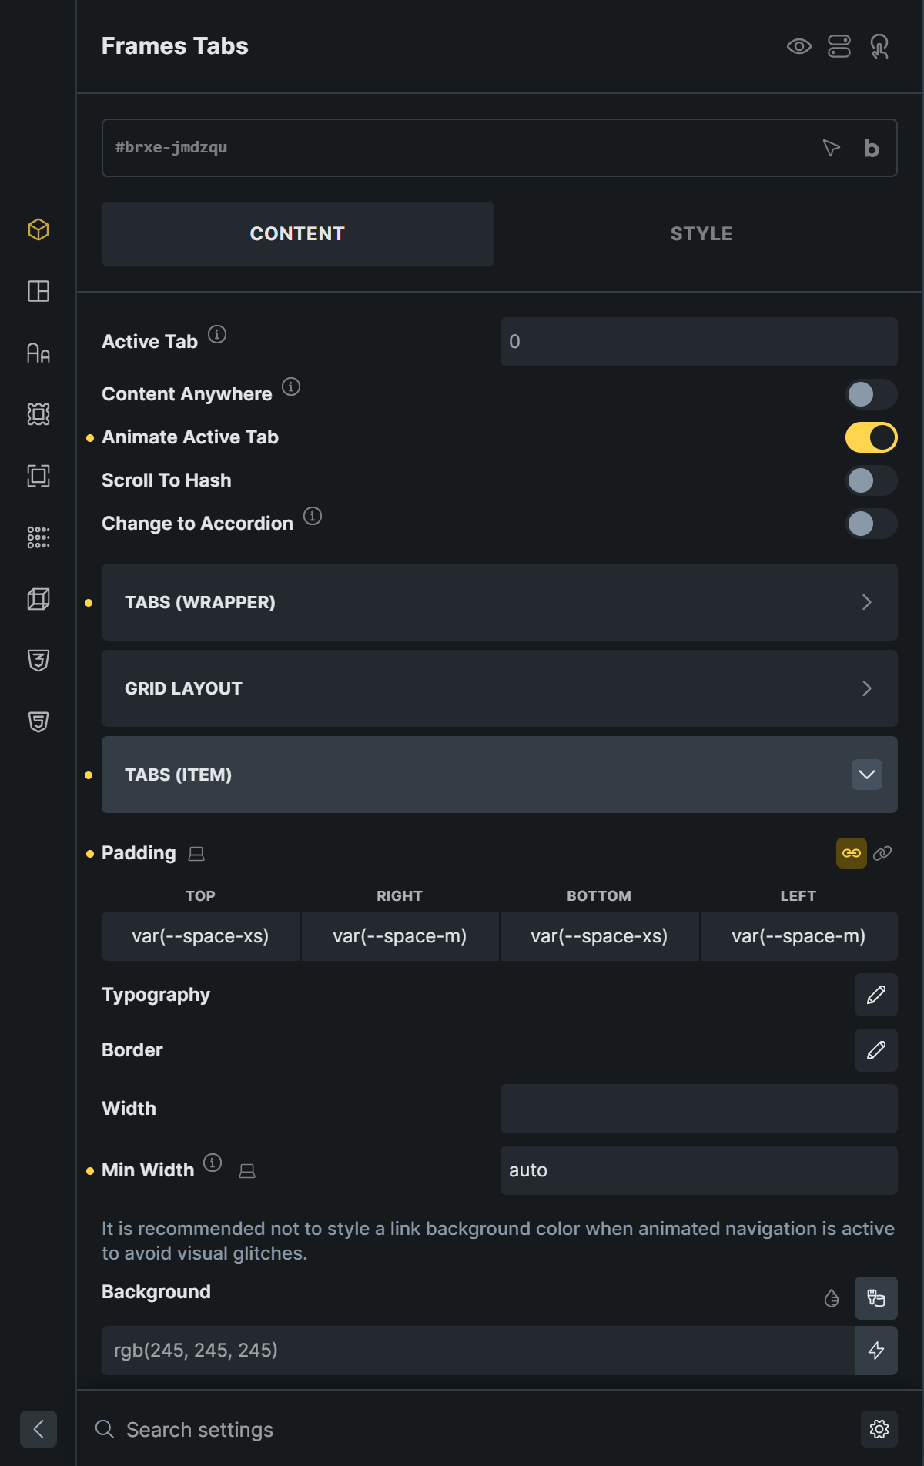Screen dimensions: 924x1466
Task: Click the Change to Accordion info icon
Action: coord(313,516)
